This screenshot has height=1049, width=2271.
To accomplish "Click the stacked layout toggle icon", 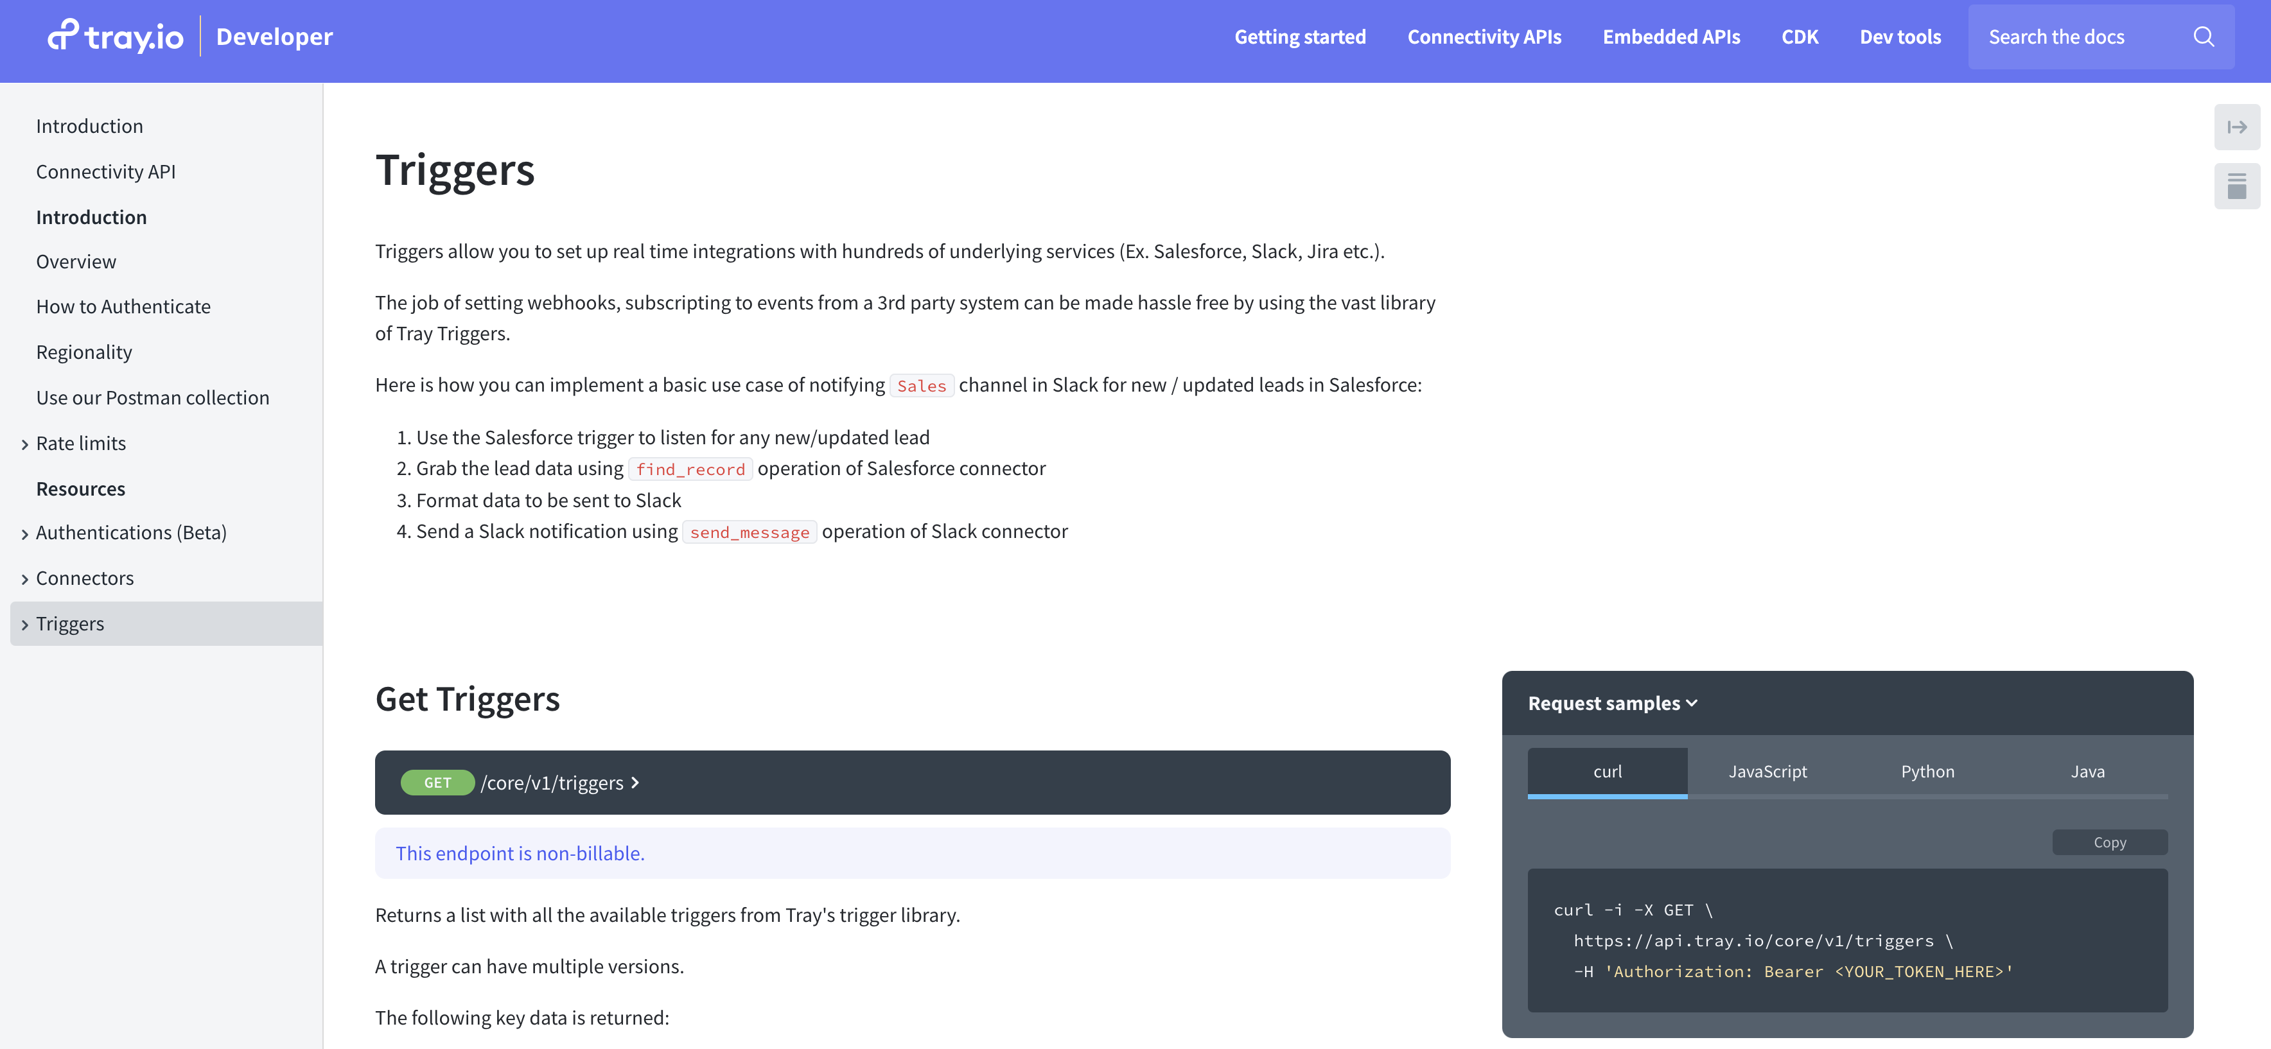I will pos(2236,186).
